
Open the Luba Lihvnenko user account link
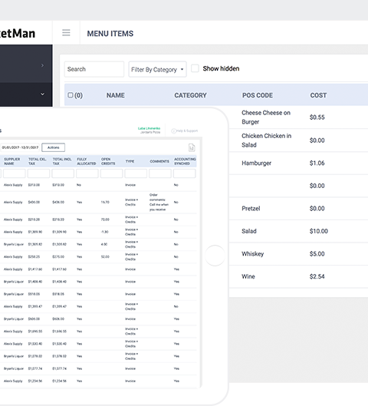point(149,128)
